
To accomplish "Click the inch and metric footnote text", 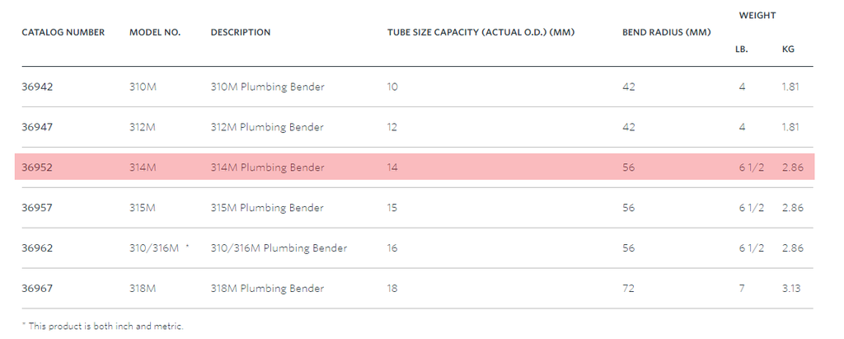I will pyautogui.click(x=105, y=326).
